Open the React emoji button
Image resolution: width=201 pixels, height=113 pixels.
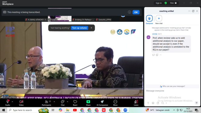(x=75, y=103)
